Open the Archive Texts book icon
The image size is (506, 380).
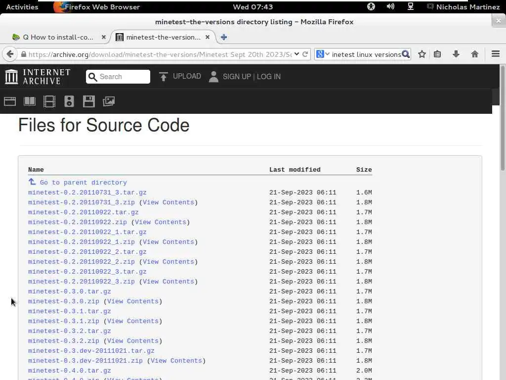tap(30, 101)
